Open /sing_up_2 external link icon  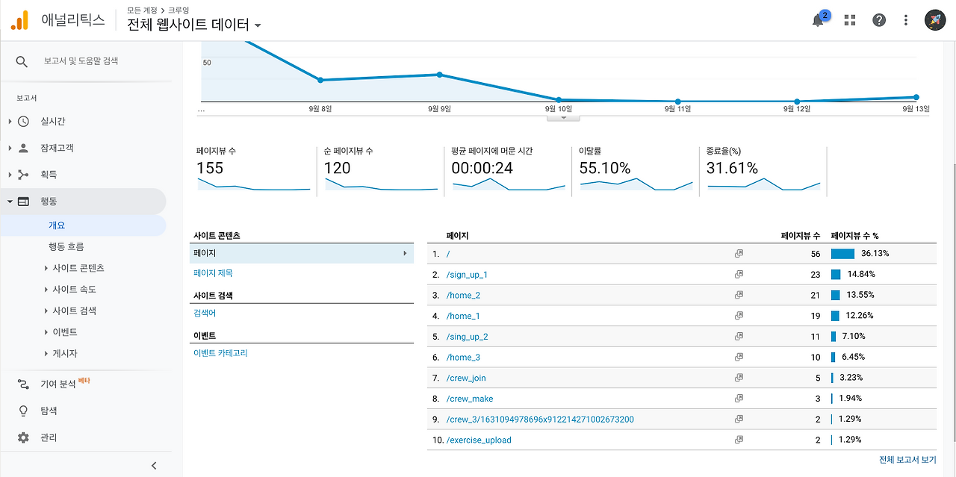[739, 336]
